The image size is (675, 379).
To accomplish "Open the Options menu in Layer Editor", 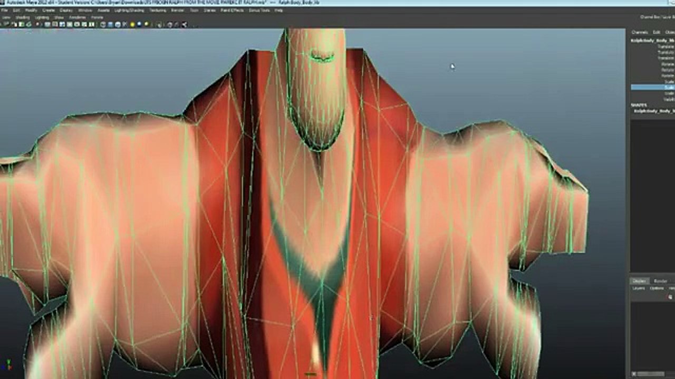I will tap(657, 288).
